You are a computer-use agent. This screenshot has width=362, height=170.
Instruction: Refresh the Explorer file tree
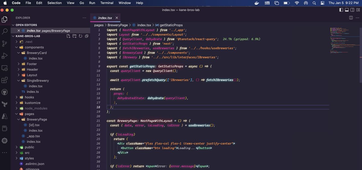(x=81, y=36)
